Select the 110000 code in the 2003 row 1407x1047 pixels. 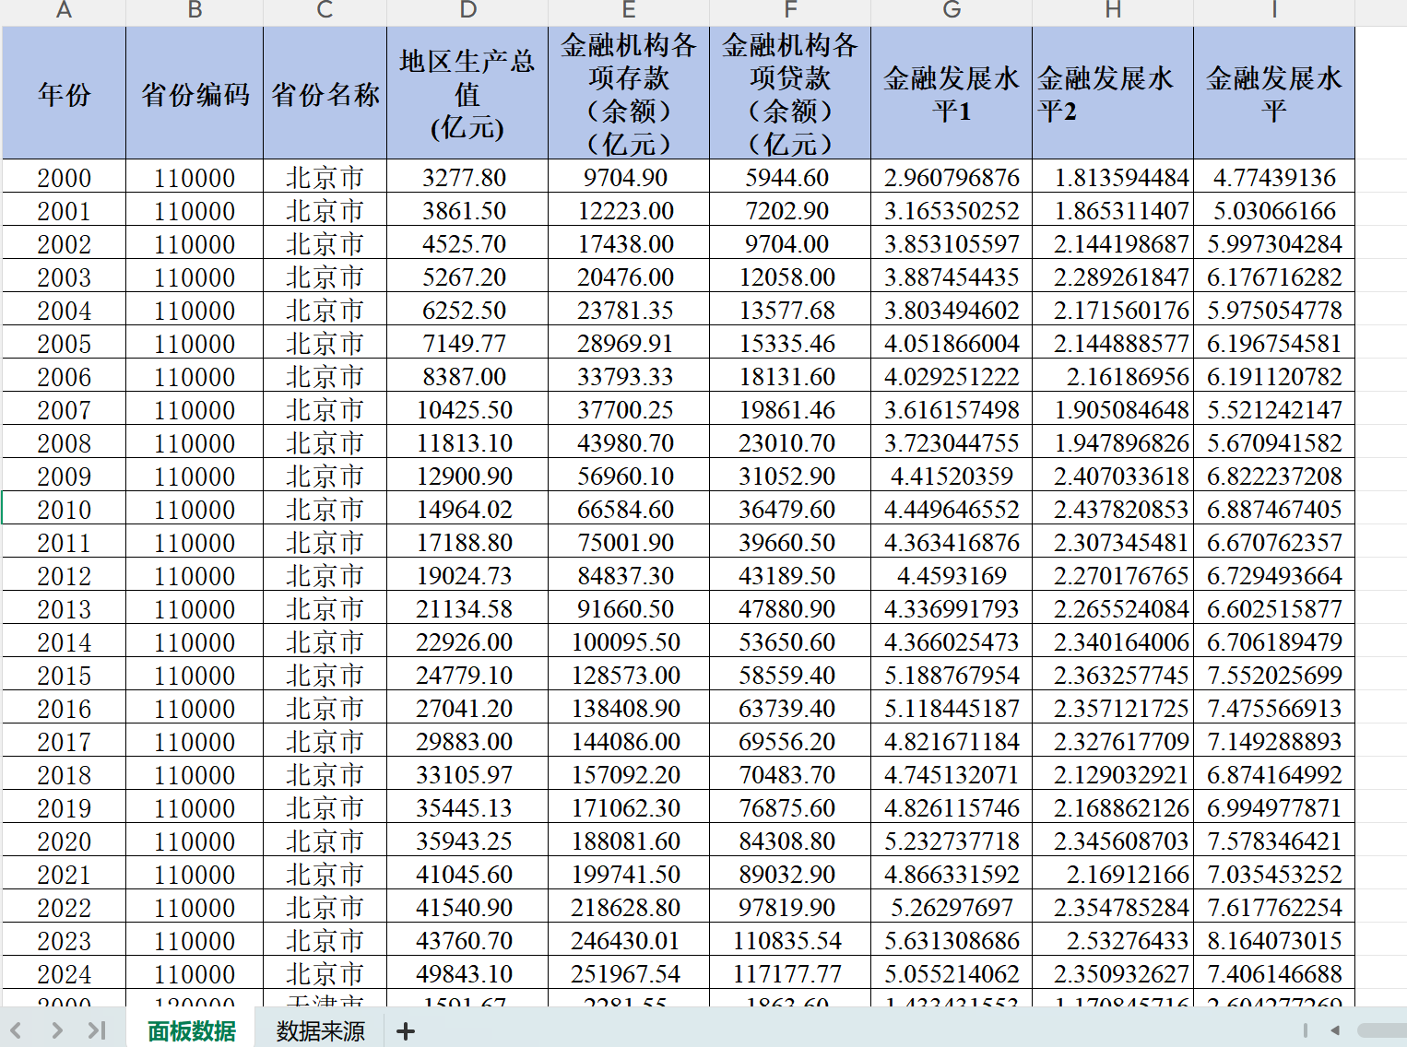click(x=195, y=276)
